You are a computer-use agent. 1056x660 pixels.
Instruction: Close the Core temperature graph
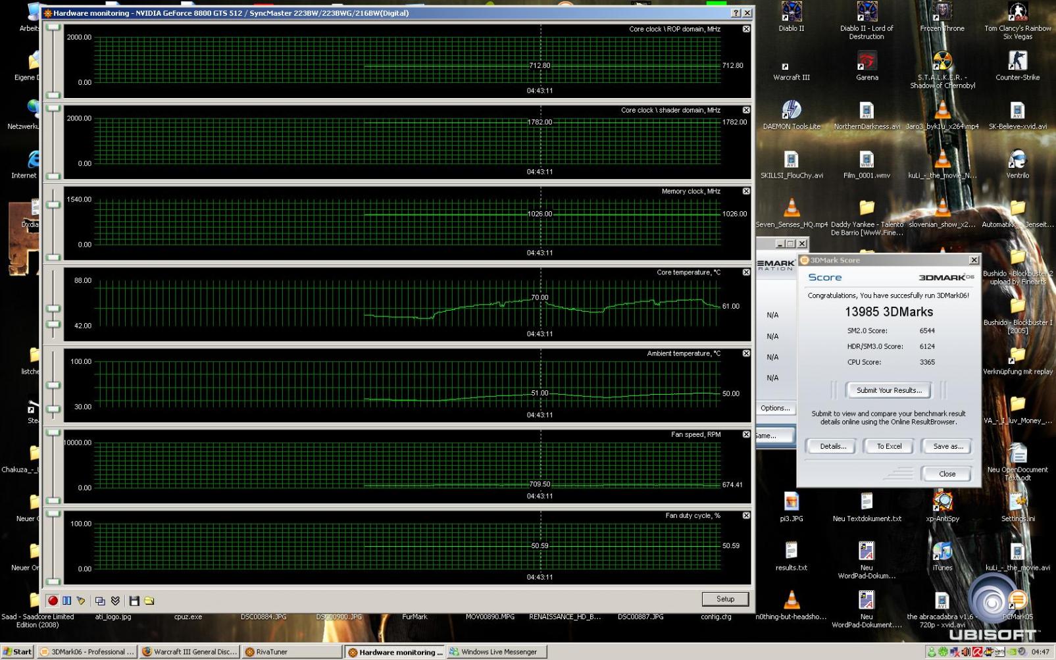746,272
